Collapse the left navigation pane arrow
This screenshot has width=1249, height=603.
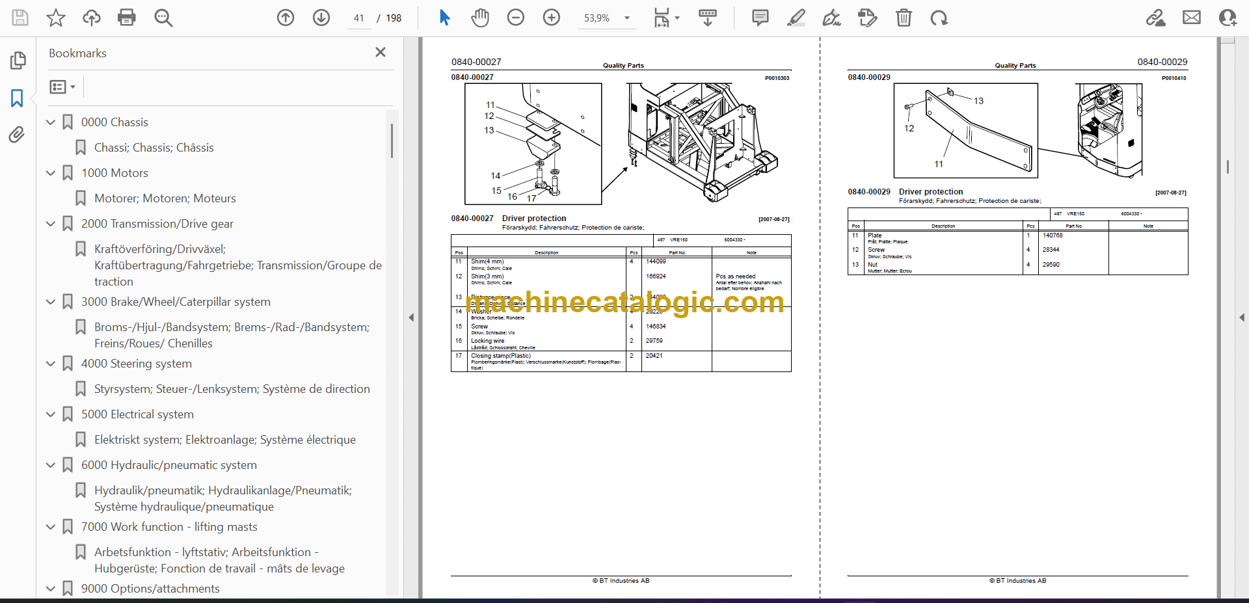pos(411,317)
